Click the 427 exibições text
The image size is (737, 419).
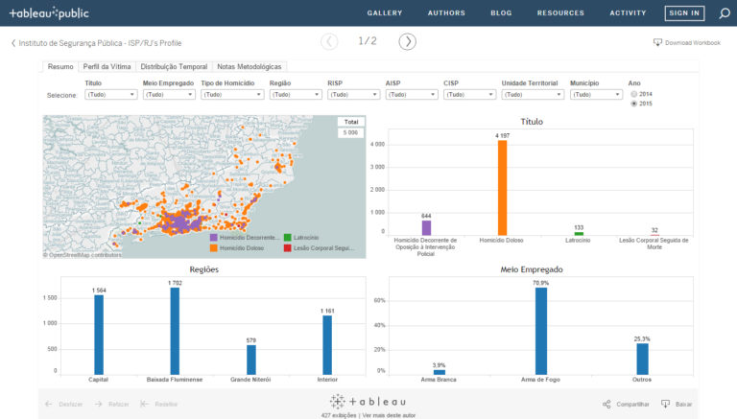tap(339, 415)
